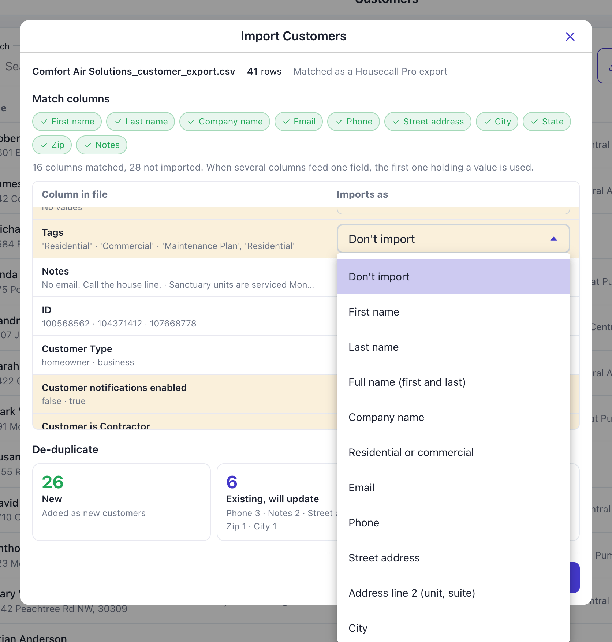Screen dimensions: 612x642
Task: Click "Matched as a Housecall Pro export" text
Action: (370, 71)
